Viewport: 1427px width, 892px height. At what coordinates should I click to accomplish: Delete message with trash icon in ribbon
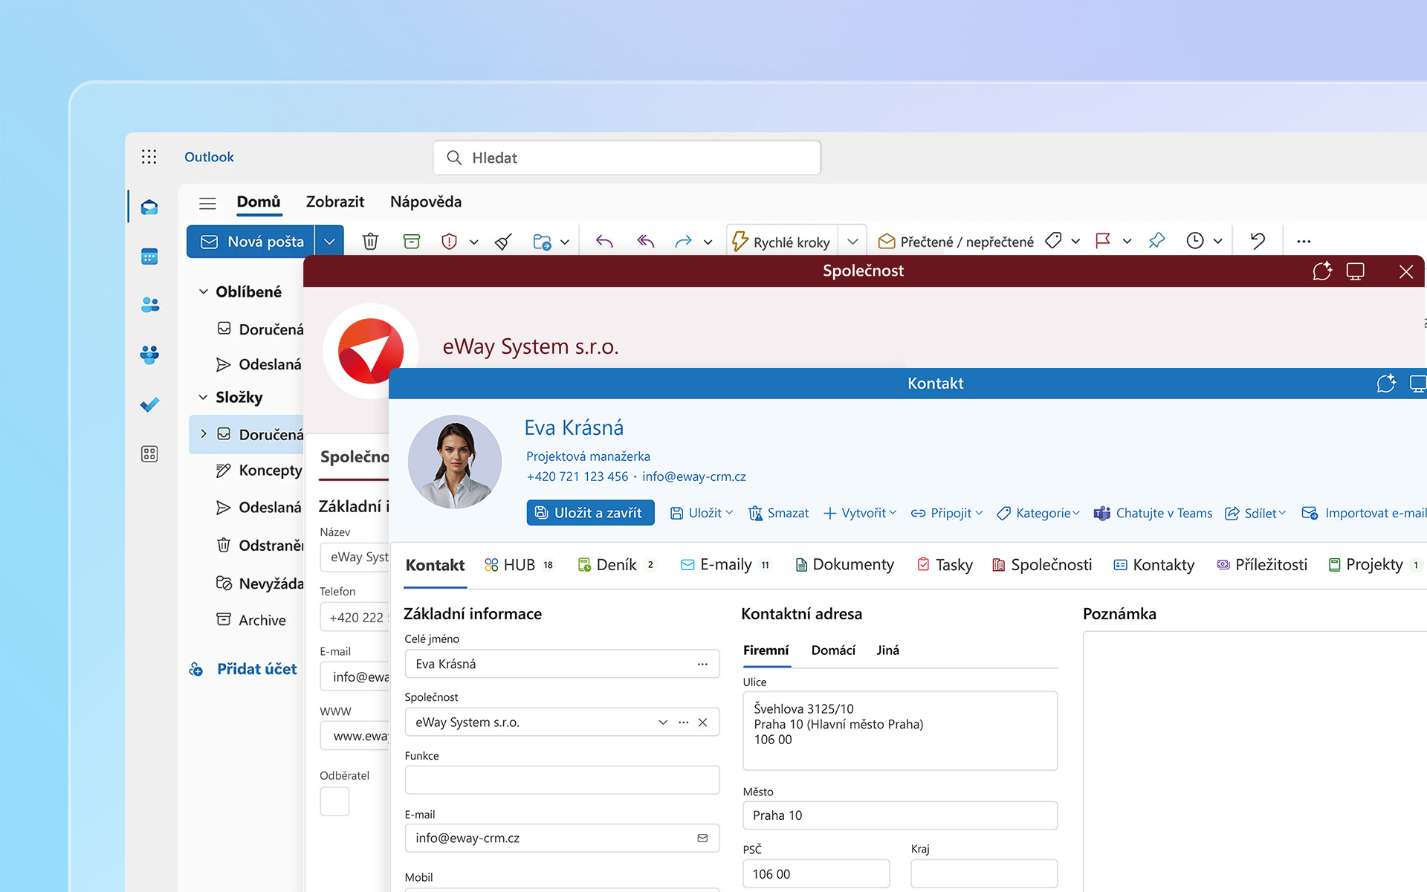pyautogui.click(x=370, y=242)
